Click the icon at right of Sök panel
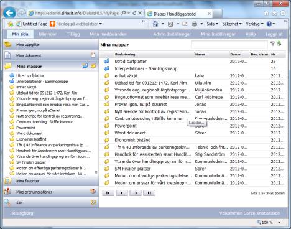Viewport: 291px width, 229px height. coord(93,202)
